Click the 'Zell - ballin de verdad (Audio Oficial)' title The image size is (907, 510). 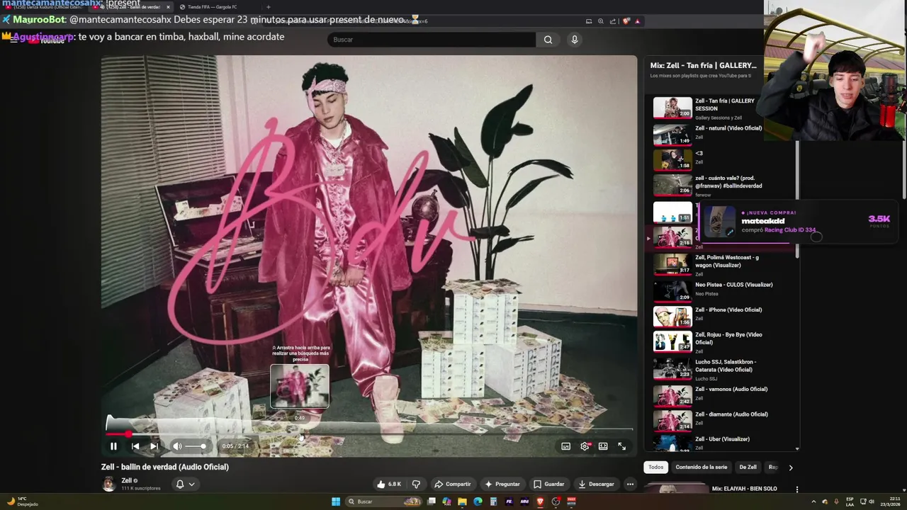click(165, 467)
